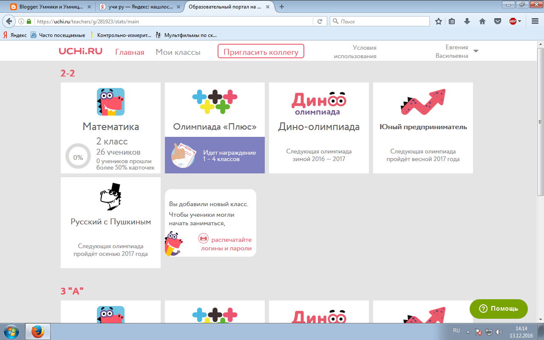Click the URL address bar field
This screenshot has height=340, width=544.
[x=174, y=21]
